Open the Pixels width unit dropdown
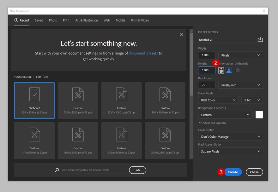 click(x=241, y=55)
